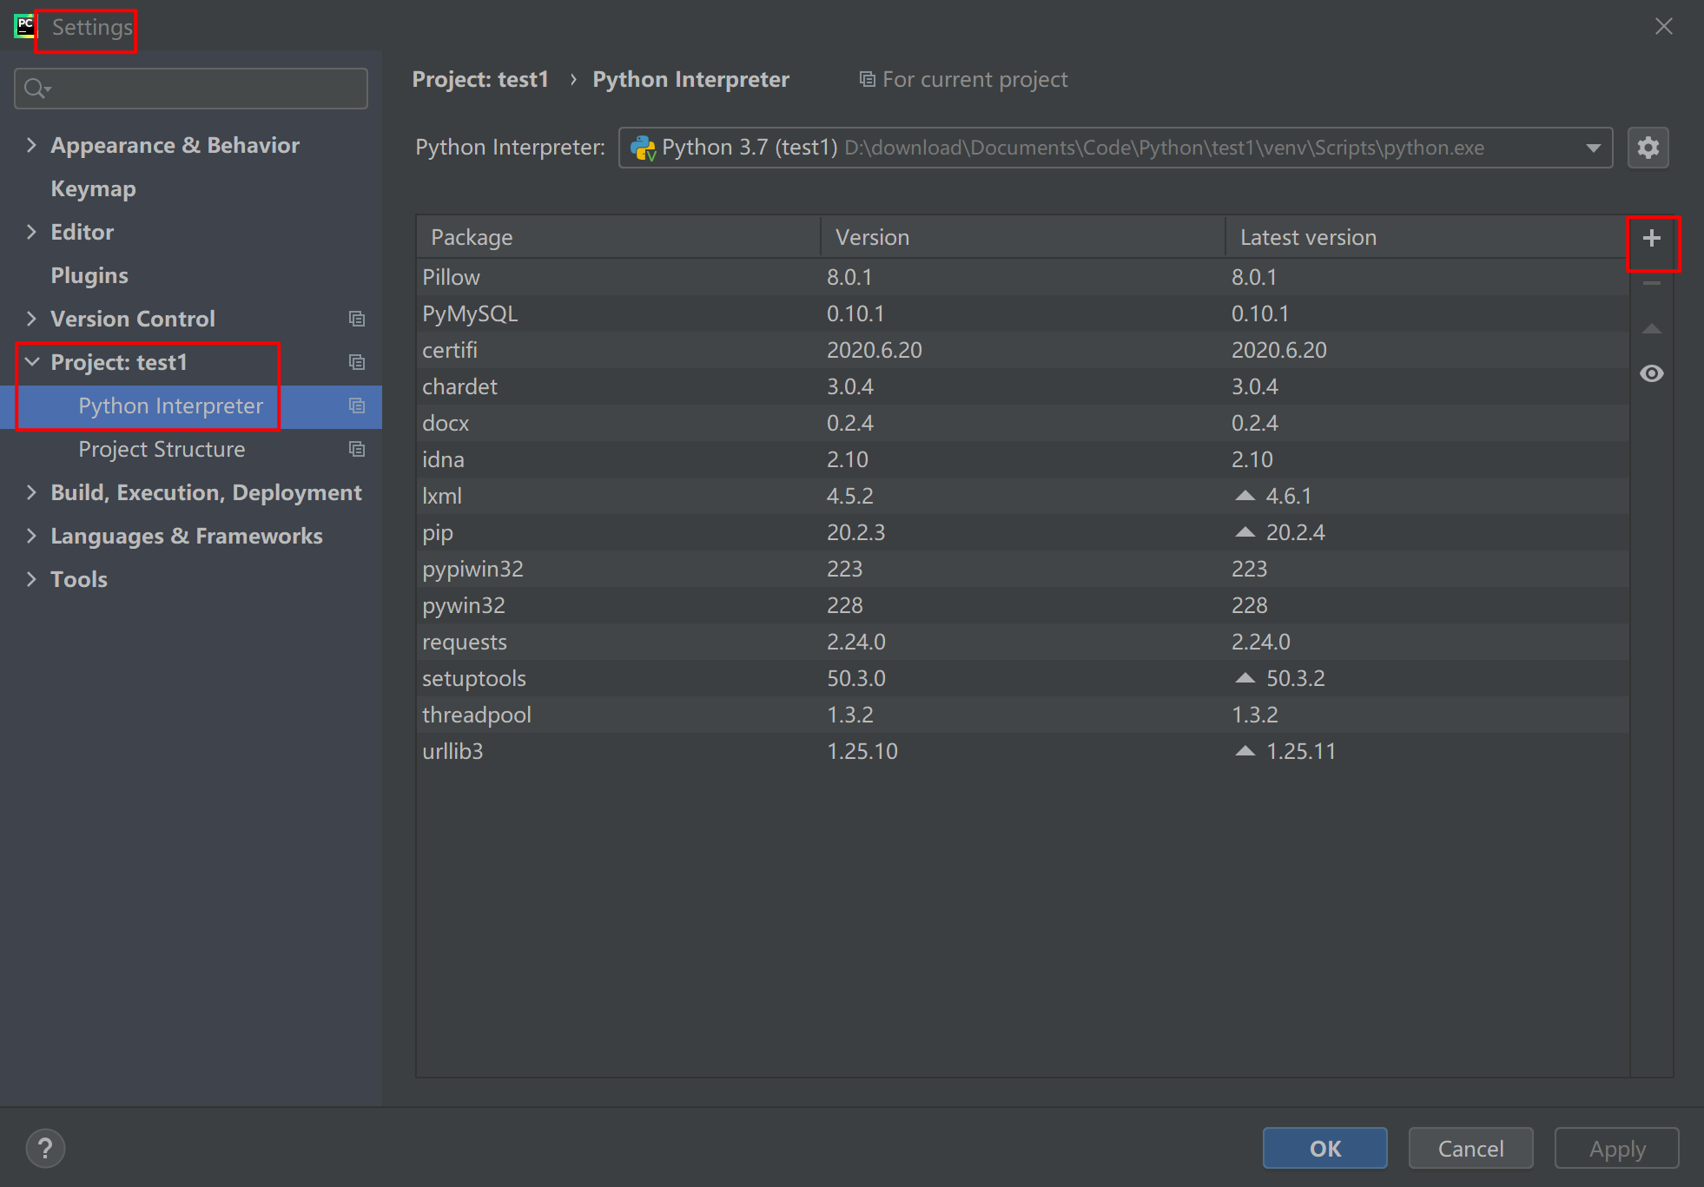Select Plugins in the settings sidebar
Viewport: 1704px width, 1187px height.
(89, 275)
